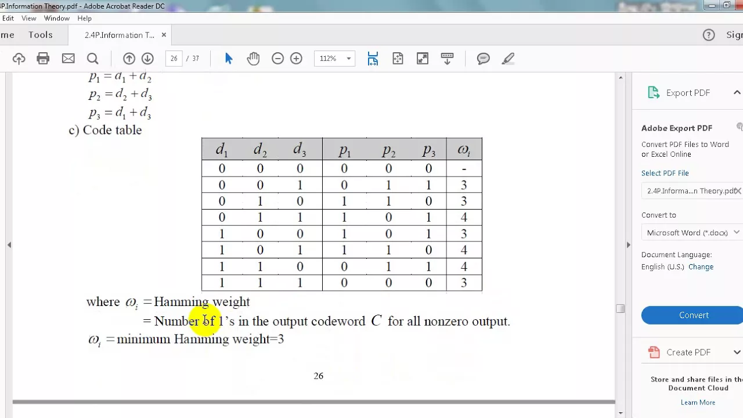Switch to the Tools tab

pyautogui.click(x=41, y=35)
